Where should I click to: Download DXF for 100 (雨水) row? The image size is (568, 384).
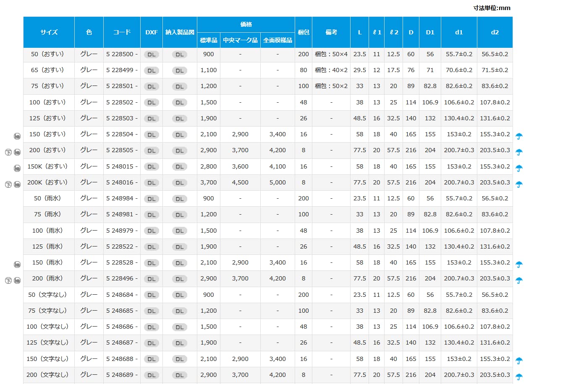point(151,231)
